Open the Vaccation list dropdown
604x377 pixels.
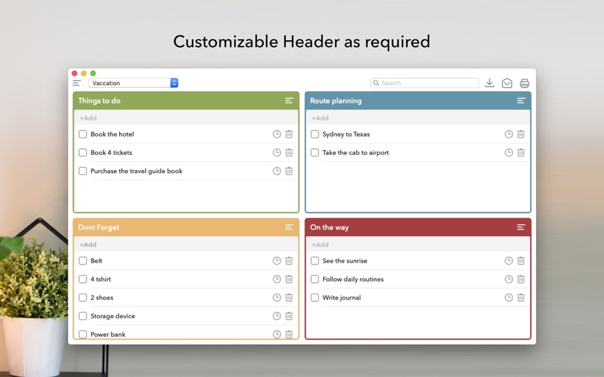point(134,83)
